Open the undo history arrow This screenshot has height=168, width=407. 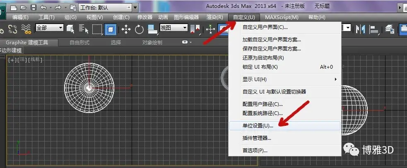coord(51,7)
